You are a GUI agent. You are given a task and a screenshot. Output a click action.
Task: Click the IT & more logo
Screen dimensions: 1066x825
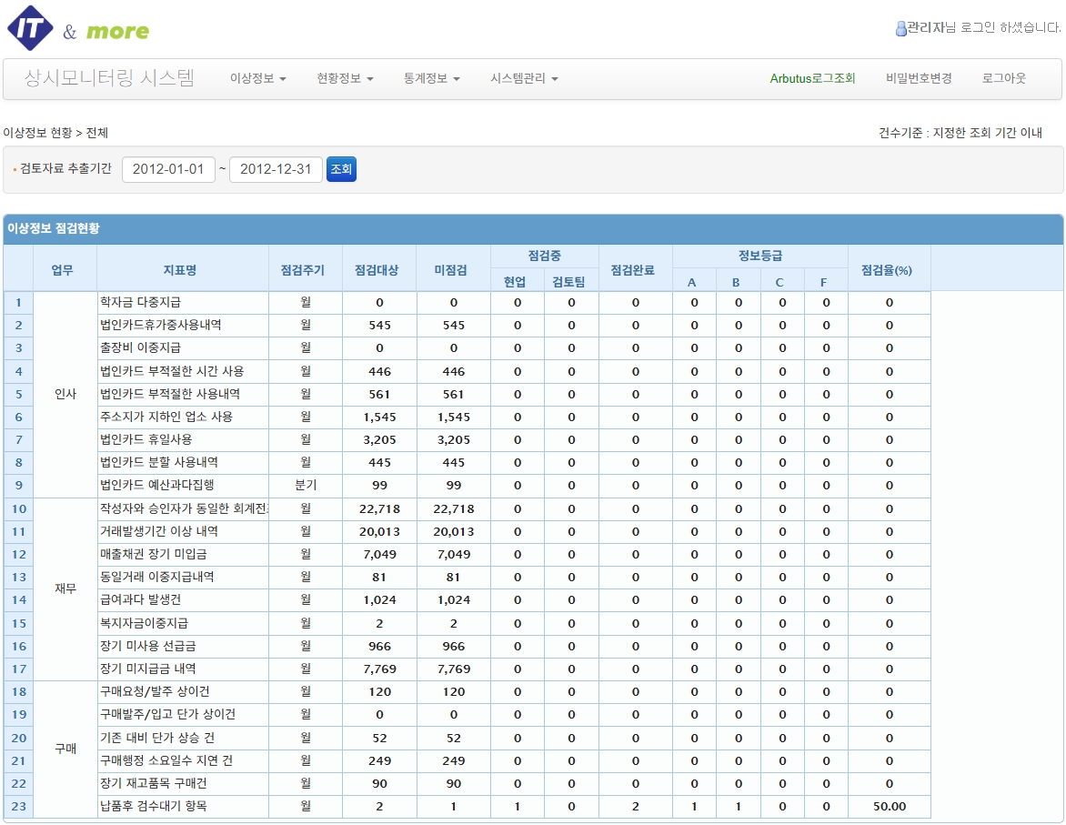pos(78,28)
